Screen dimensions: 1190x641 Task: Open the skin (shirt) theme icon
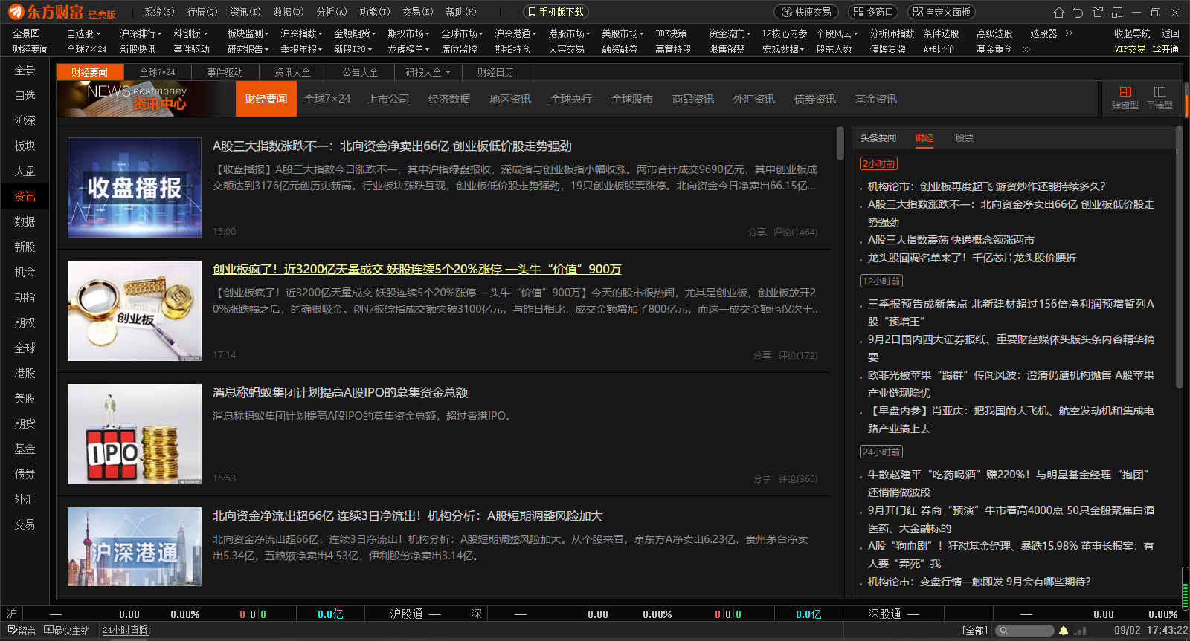tap(1098, 13)
